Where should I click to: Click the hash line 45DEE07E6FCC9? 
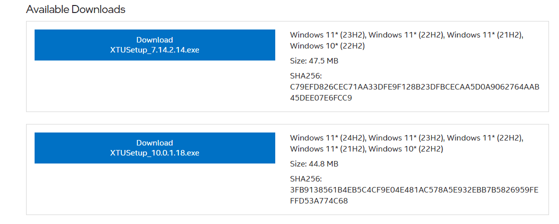coord(321,98)
